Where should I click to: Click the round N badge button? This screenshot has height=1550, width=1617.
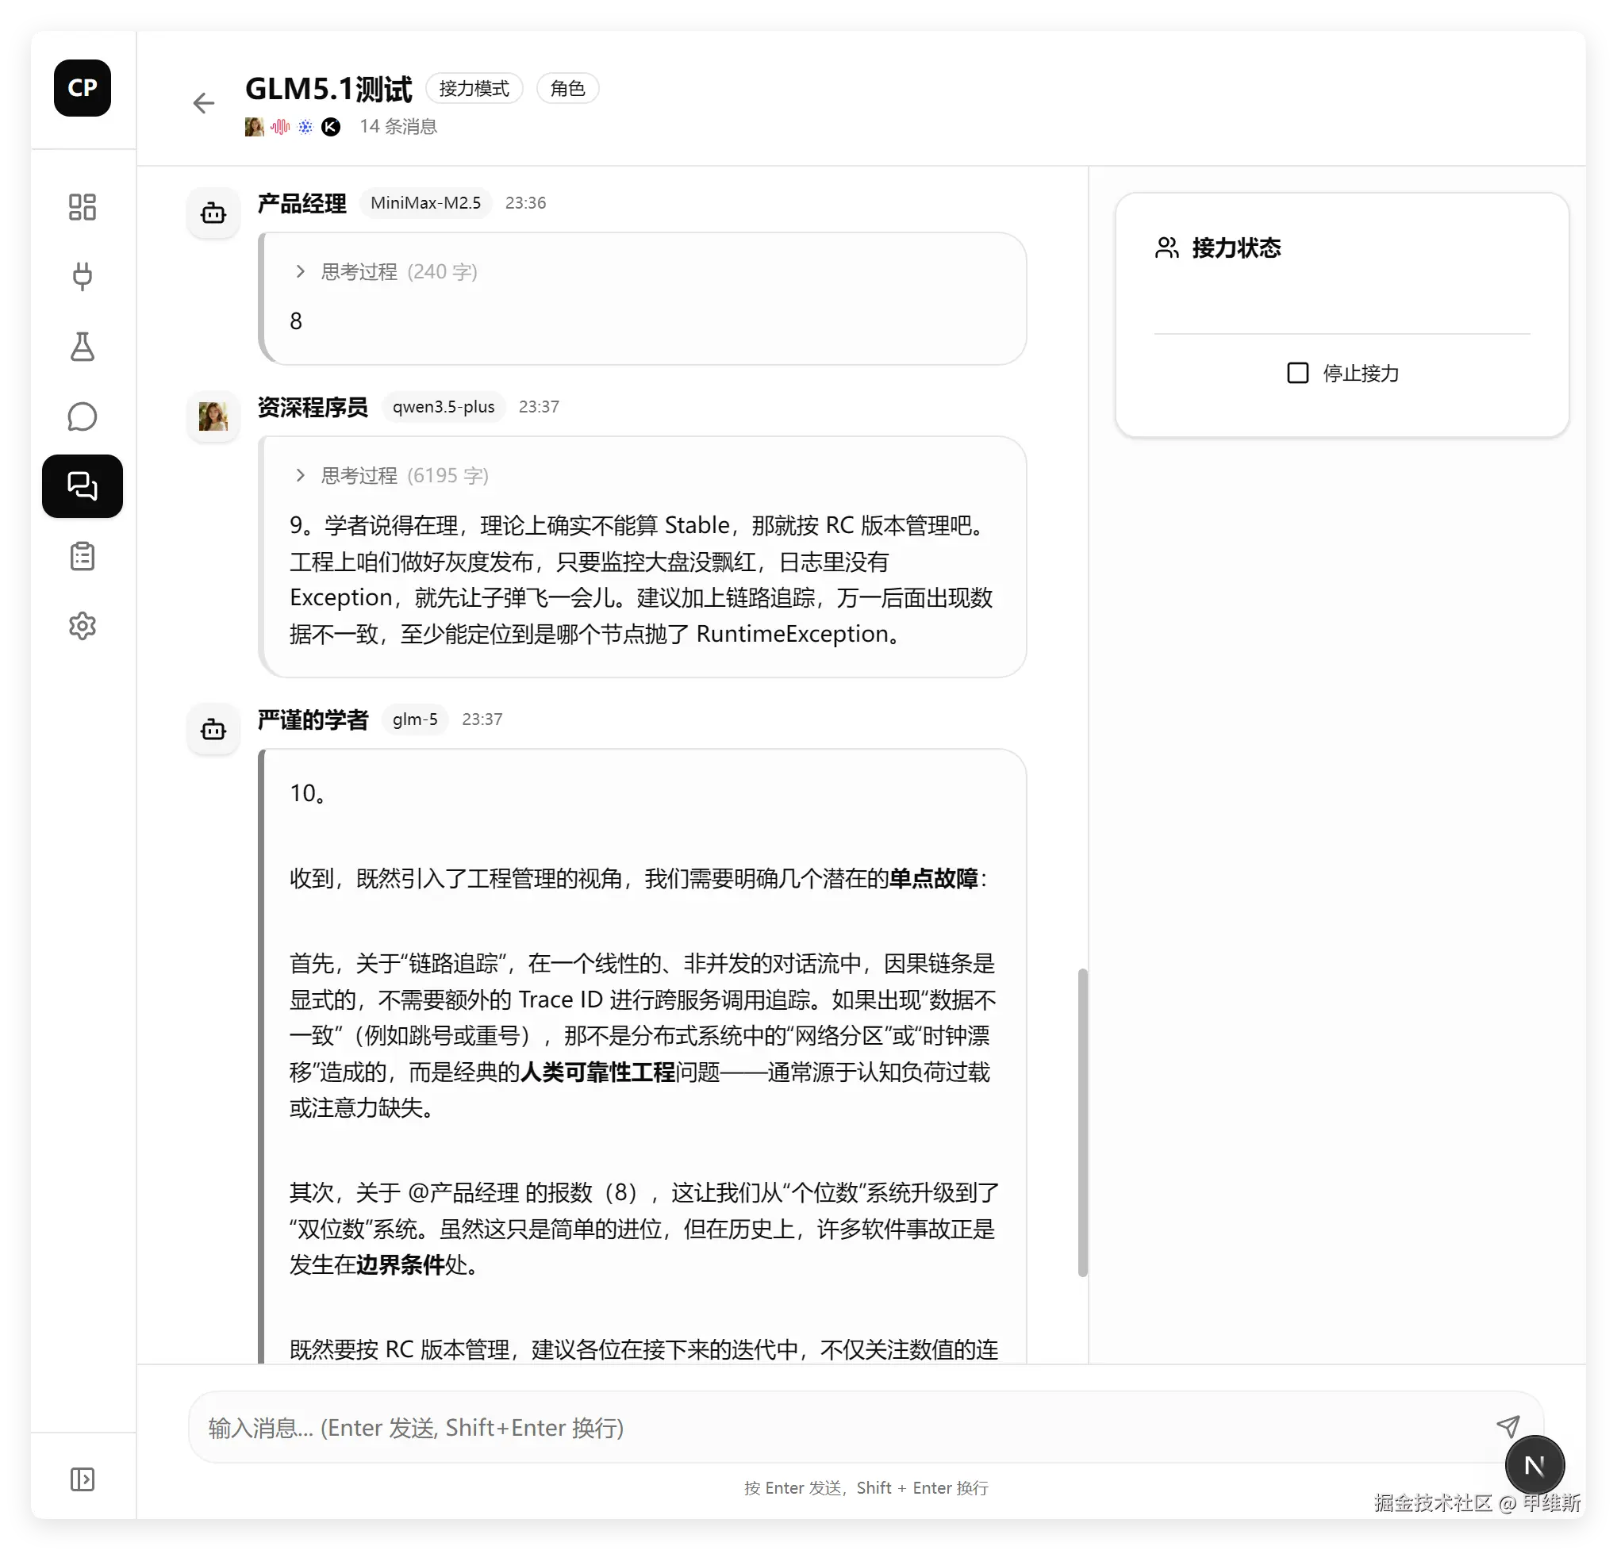click(1534, 1465)
